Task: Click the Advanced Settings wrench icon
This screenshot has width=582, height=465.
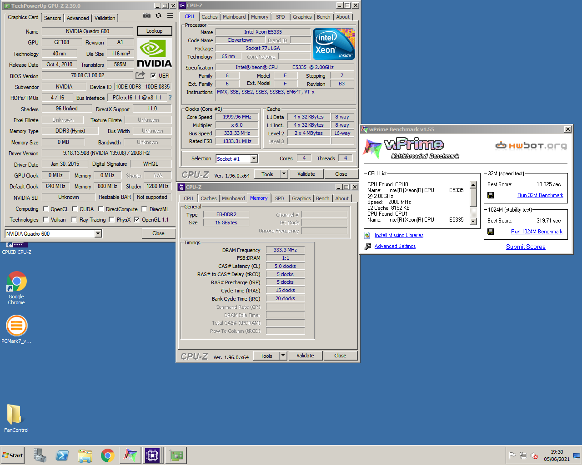Action: point(367,246)
